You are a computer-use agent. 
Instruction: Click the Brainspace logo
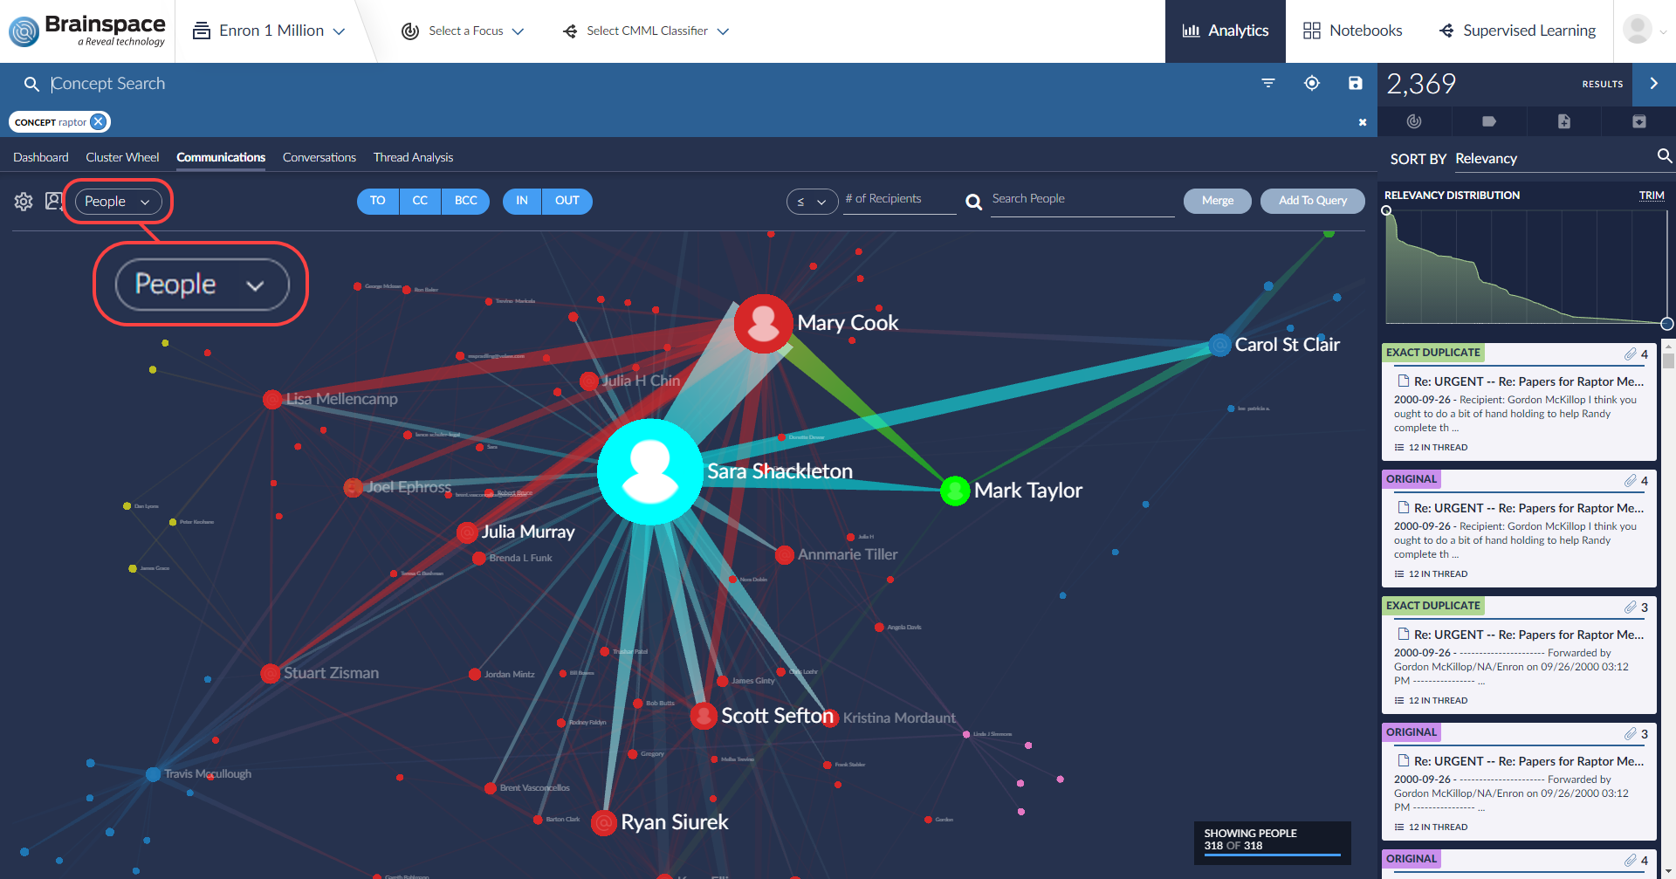pyautogui.click(x=87, y=31)
